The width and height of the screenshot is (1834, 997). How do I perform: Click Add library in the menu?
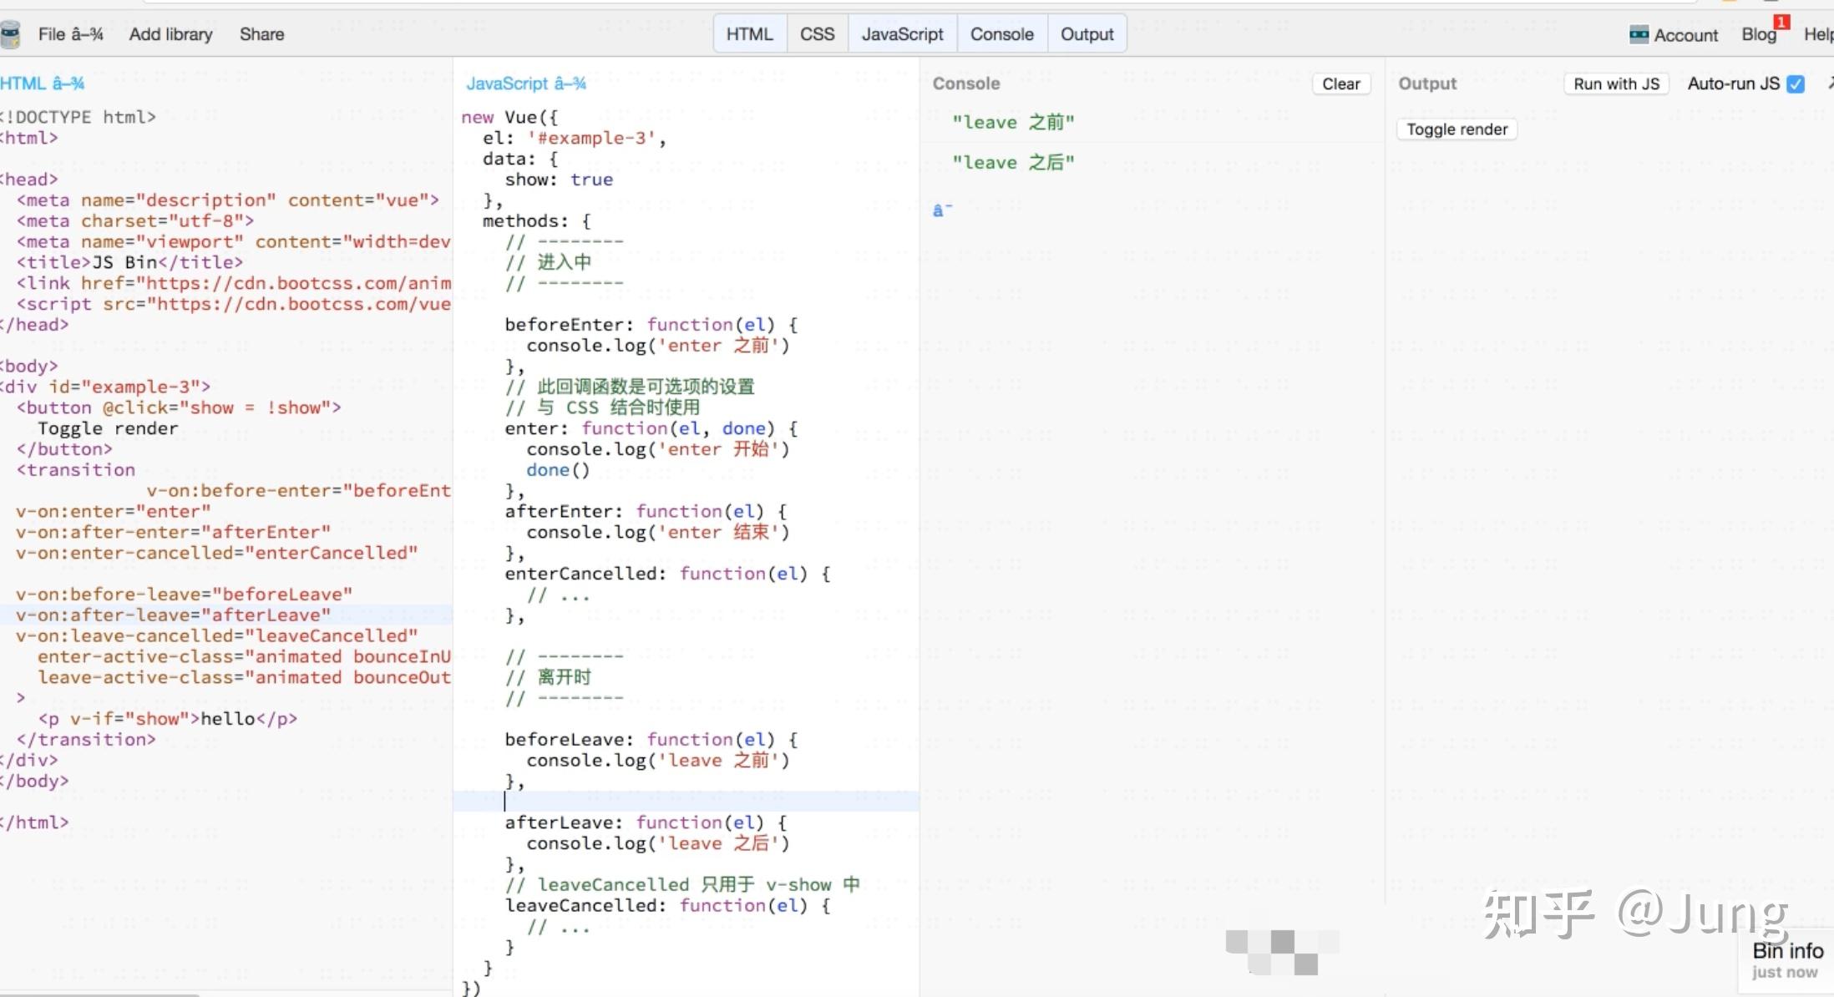point(170,34)
